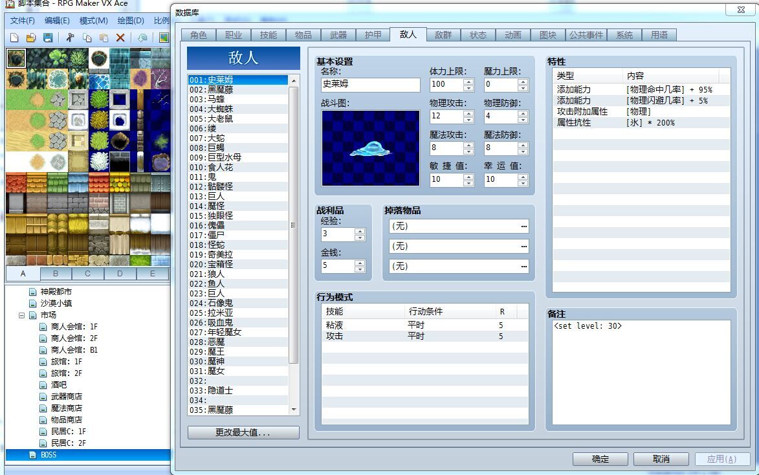Click the open project folder icon

click(31, 38)
